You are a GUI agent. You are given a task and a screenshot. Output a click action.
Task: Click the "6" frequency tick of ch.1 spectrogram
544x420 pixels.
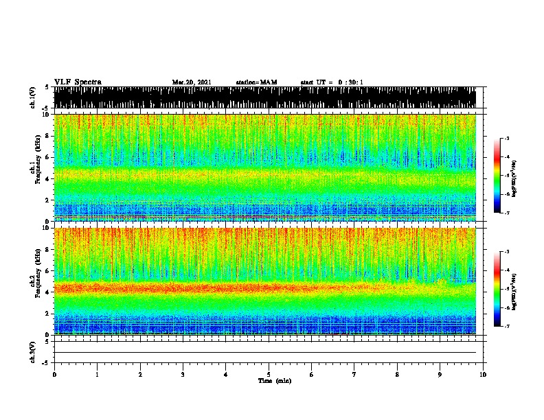click(48, 157)
